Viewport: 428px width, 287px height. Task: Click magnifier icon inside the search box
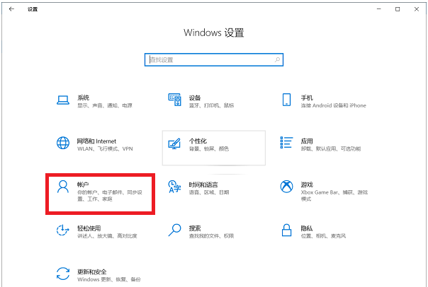point(277,59)
